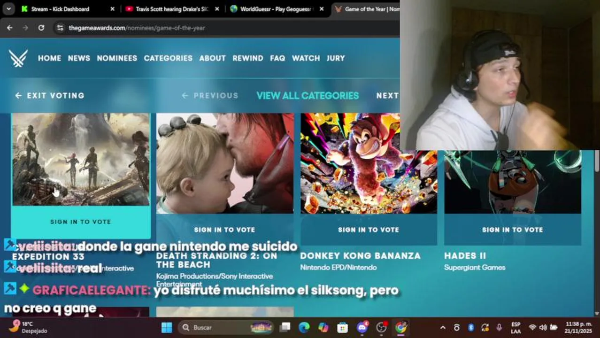This screenshot has height=338, width=600.
Task: Click Nintendo EPD/Nintendo developer text
Action: click(x=338, y=268)
